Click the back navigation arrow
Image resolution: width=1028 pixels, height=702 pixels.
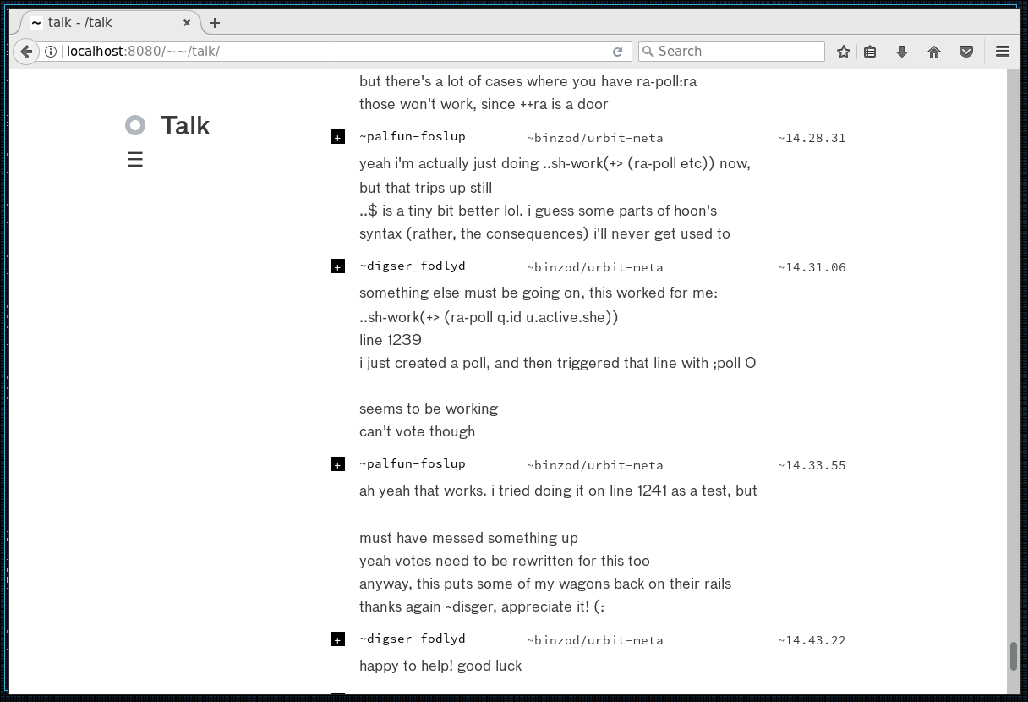(x=26, y=52)
